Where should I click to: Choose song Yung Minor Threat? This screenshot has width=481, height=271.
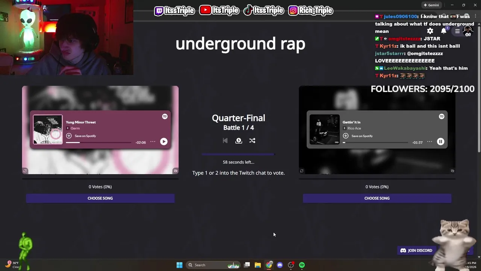pyautogui.click(x=100, y=198)
